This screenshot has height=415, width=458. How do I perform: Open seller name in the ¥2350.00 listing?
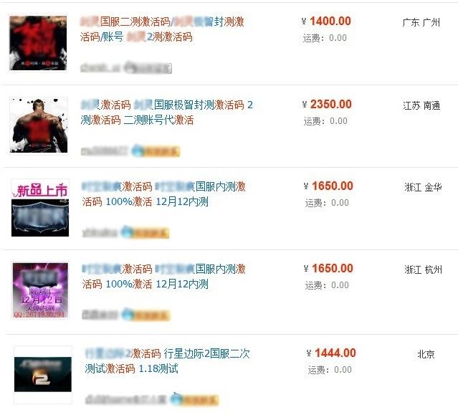(104, 151)
